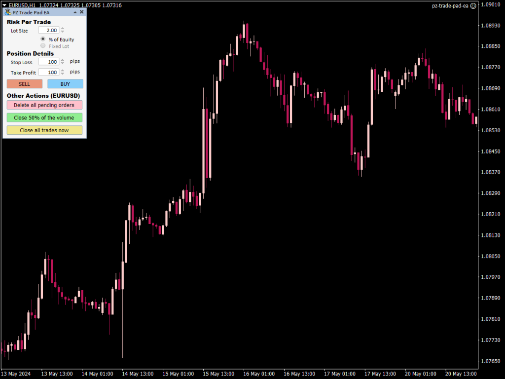This screenshot has height=379, width=505.
Task: Increase Lot Size using the up stepper arrow
Action: [x=62, y=28]
